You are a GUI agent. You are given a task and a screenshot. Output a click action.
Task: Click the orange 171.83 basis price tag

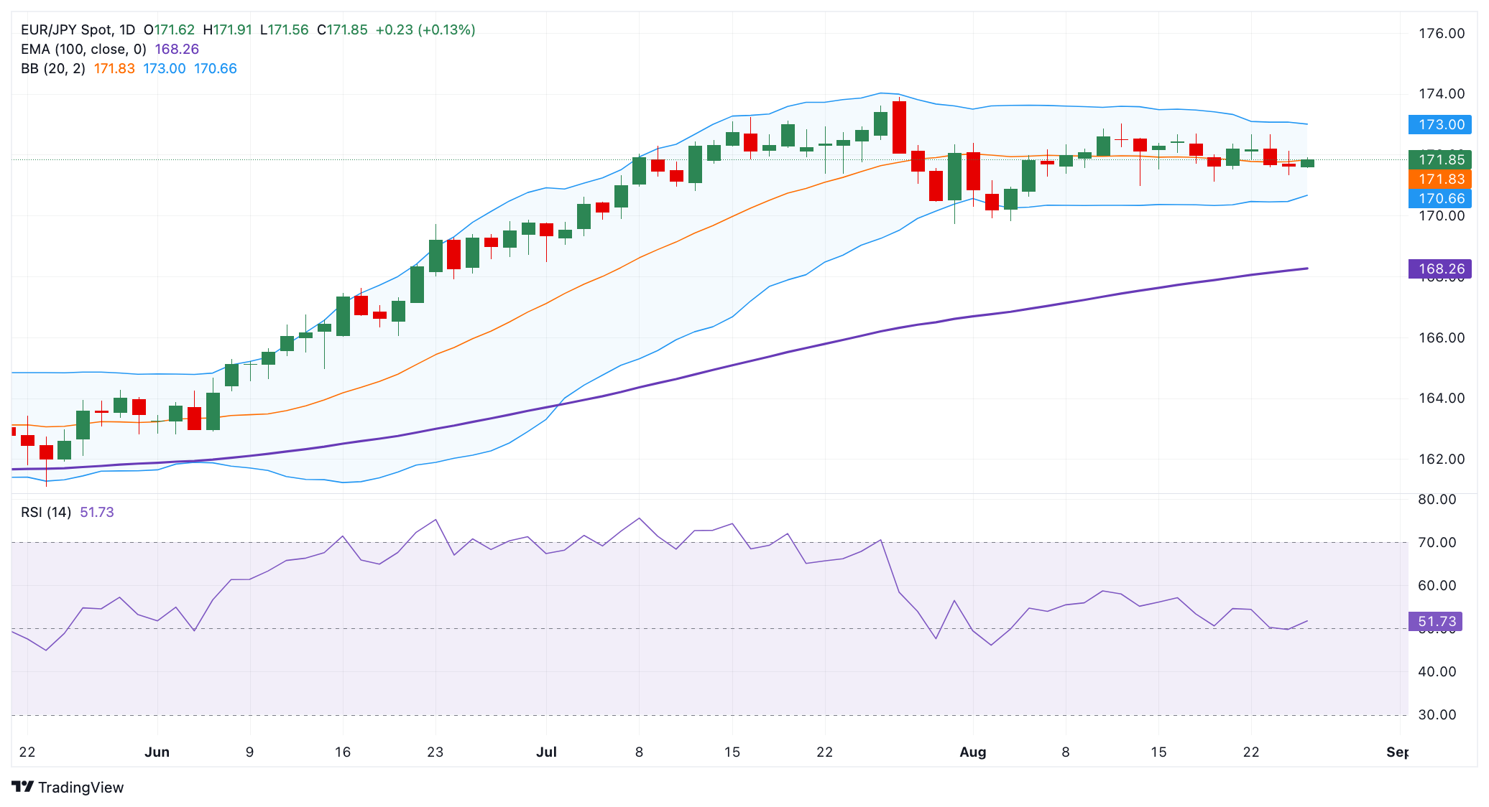click(1440, 179)
